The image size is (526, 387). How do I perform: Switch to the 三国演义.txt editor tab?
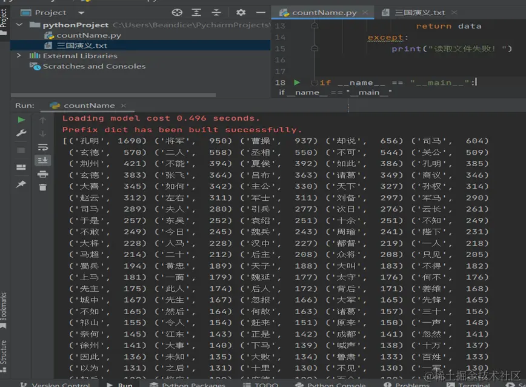(420, 13)
